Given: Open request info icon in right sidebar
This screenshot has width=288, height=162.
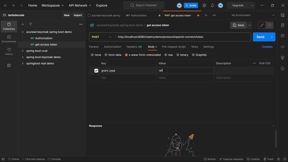Looking at the screenshot, I should pyautogui.click(x=283, y=68).
